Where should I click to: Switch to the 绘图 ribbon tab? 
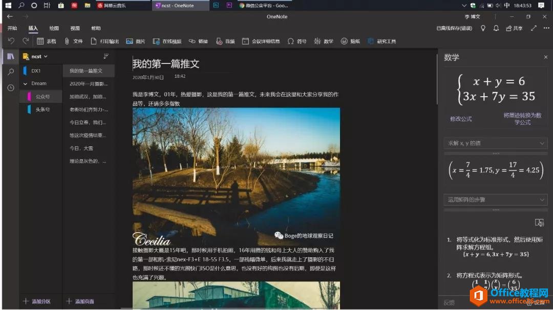54,29
